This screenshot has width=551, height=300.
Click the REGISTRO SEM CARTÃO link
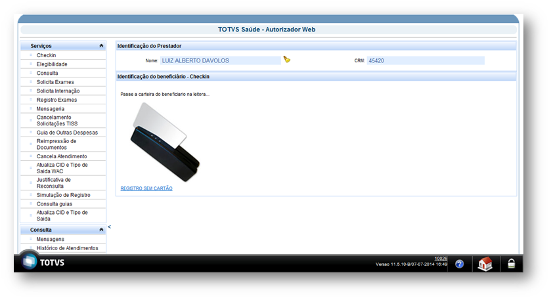coord(146,188)
